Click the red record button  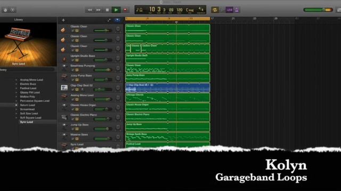coord(125,10)
